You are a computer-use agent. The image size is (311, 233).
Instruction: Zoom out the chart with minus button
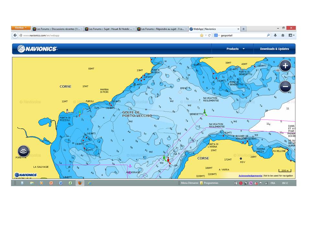[285, 87]
